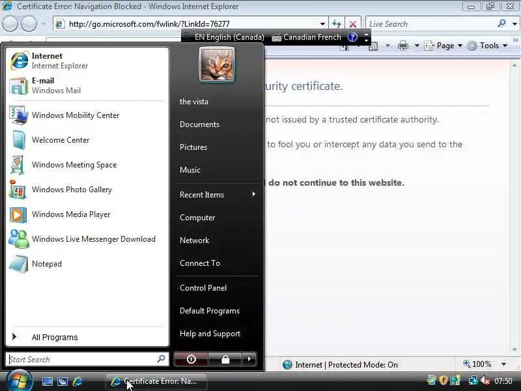Screen dimensions: 521x391
Task: Start Windows Media Player
Action: [87, 214]
